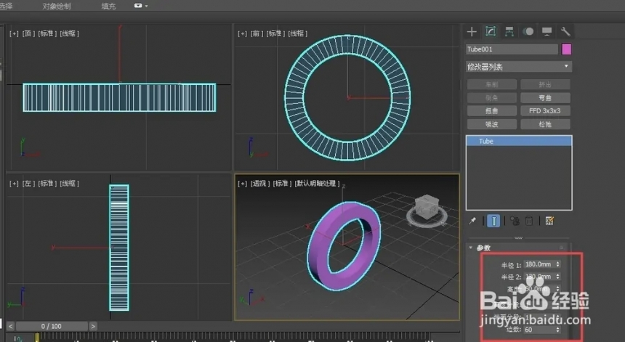Open left viewport [+] general menu

[14, 183]
